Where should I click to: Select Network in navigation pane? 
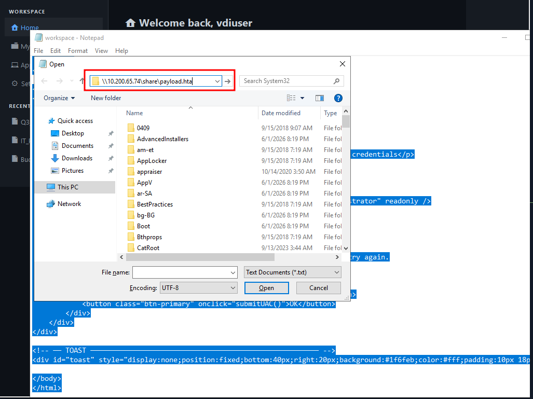(69, 204)
